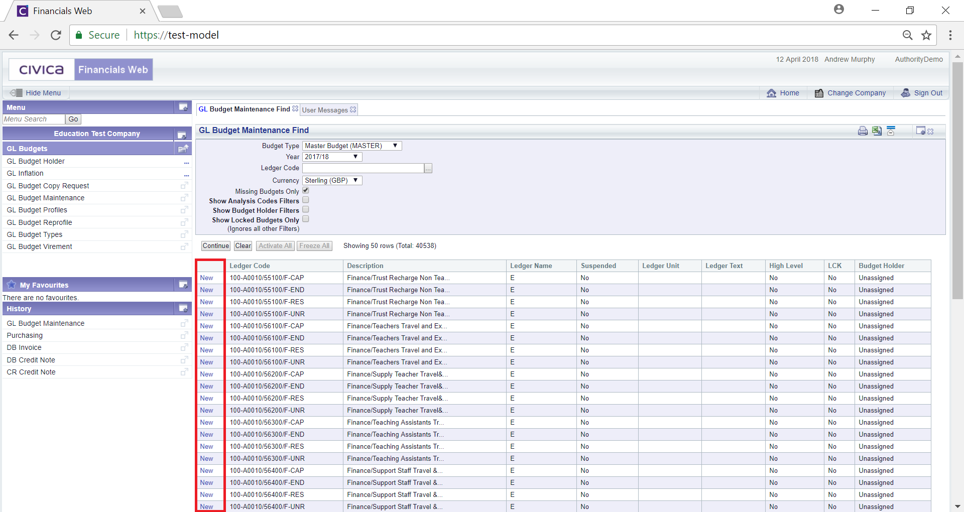Sort by the Ledger Code column header

[250, 266]
